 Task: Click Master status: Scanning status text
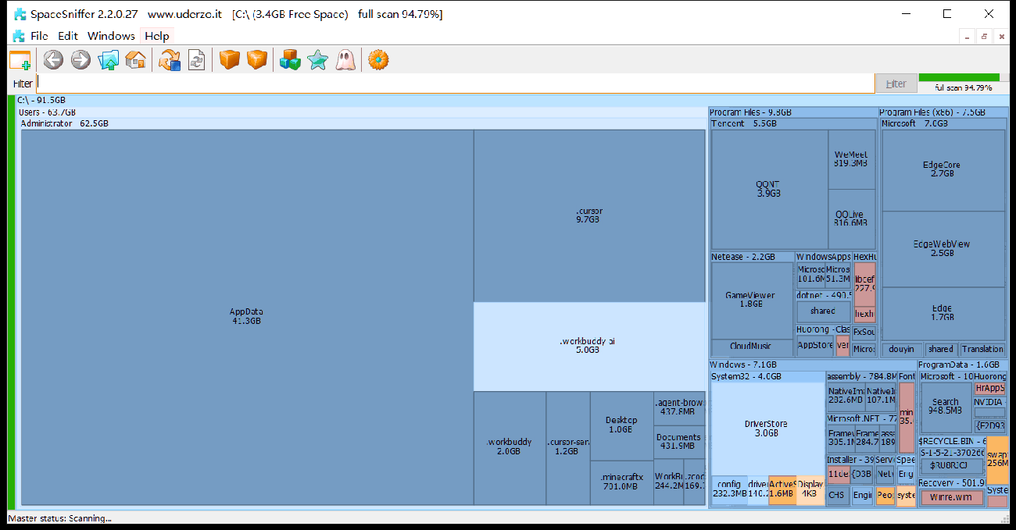click(60, 518)
